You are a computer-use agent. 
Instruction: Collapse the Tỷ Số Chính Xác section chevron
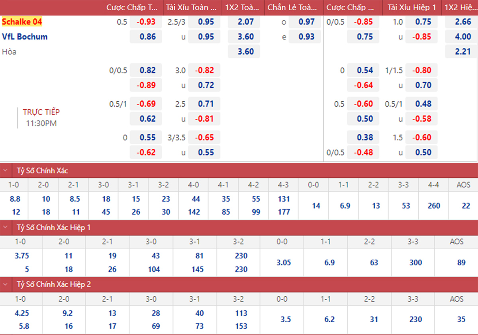coord(5,171)
